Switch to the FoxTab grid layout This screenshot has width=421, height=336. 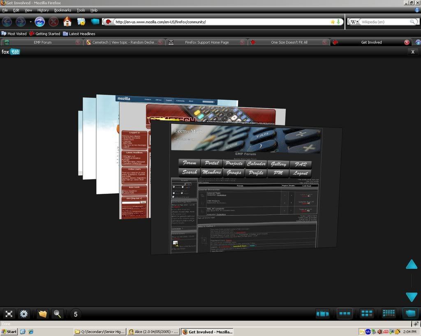367,314
